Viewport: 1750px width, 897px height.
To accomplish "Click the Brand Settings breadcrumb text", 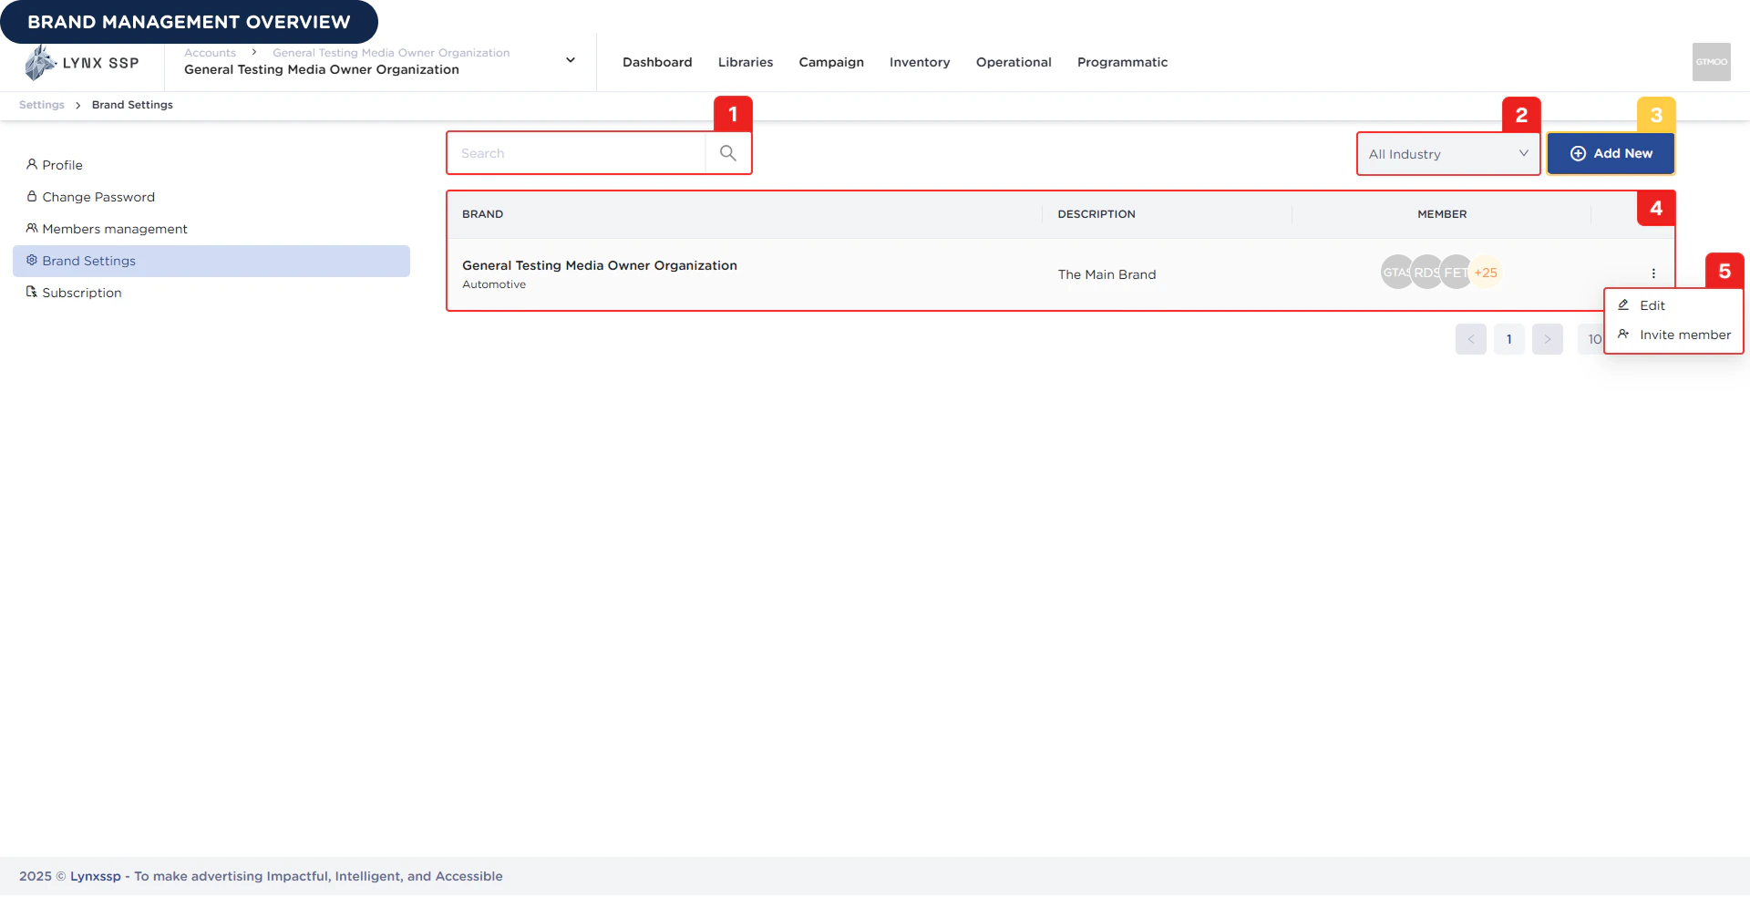I will click(x=132, y=105).
